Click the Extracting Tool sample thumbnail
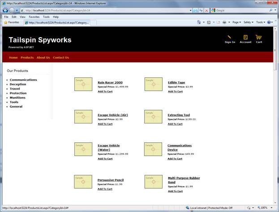This screenshot has width=279, height=212. tap(153, 117)
